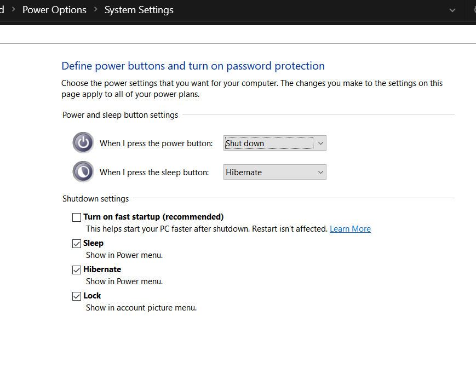Open the address bar history dropdown arrow
476x368 pixels.
coord(452,10)
